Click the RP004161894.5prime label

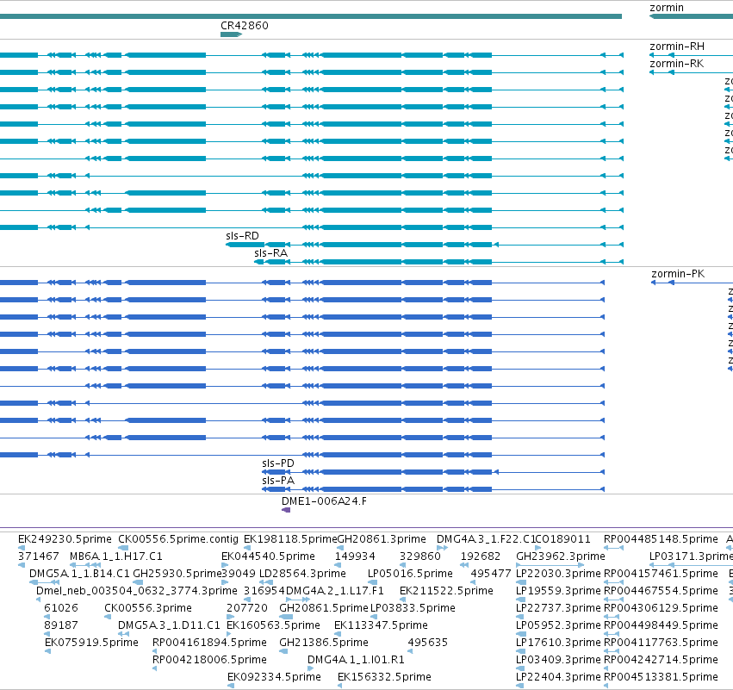click(x=209, y=643)
